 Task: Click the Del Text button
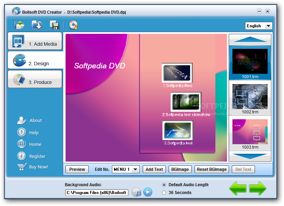(x=243, y=169)
